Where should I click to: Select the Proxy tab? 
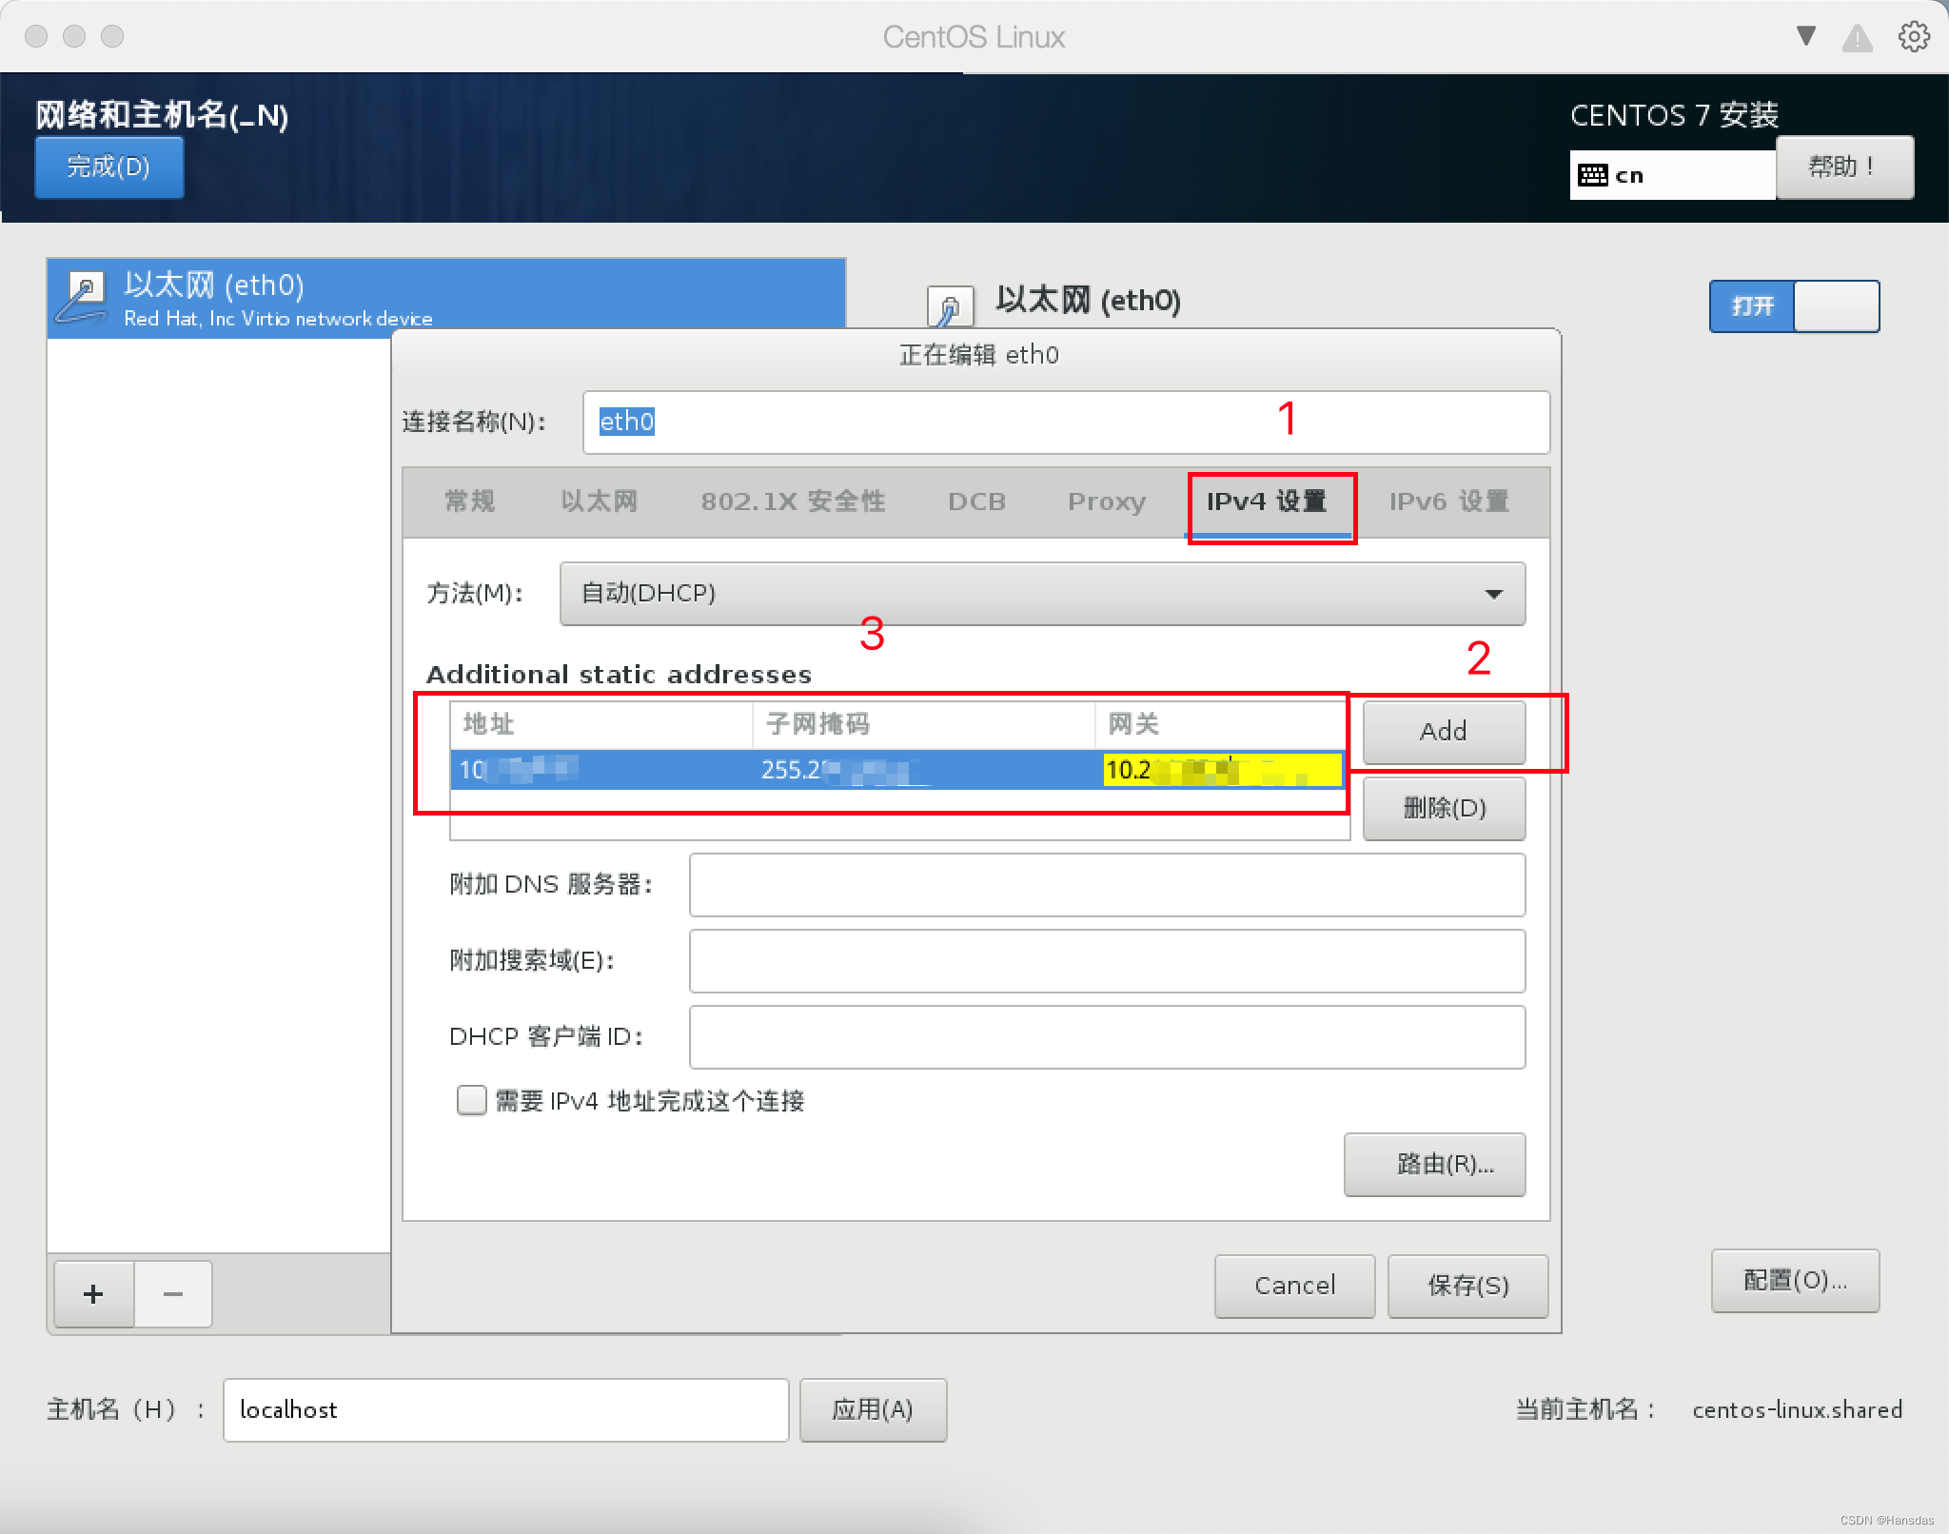pyautogui.click(x=1106, y=501)
